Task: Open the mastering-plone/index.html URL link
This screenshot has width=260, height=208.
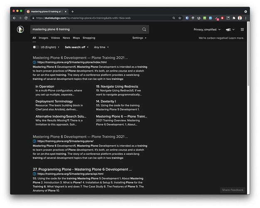Action: point(72,62)
